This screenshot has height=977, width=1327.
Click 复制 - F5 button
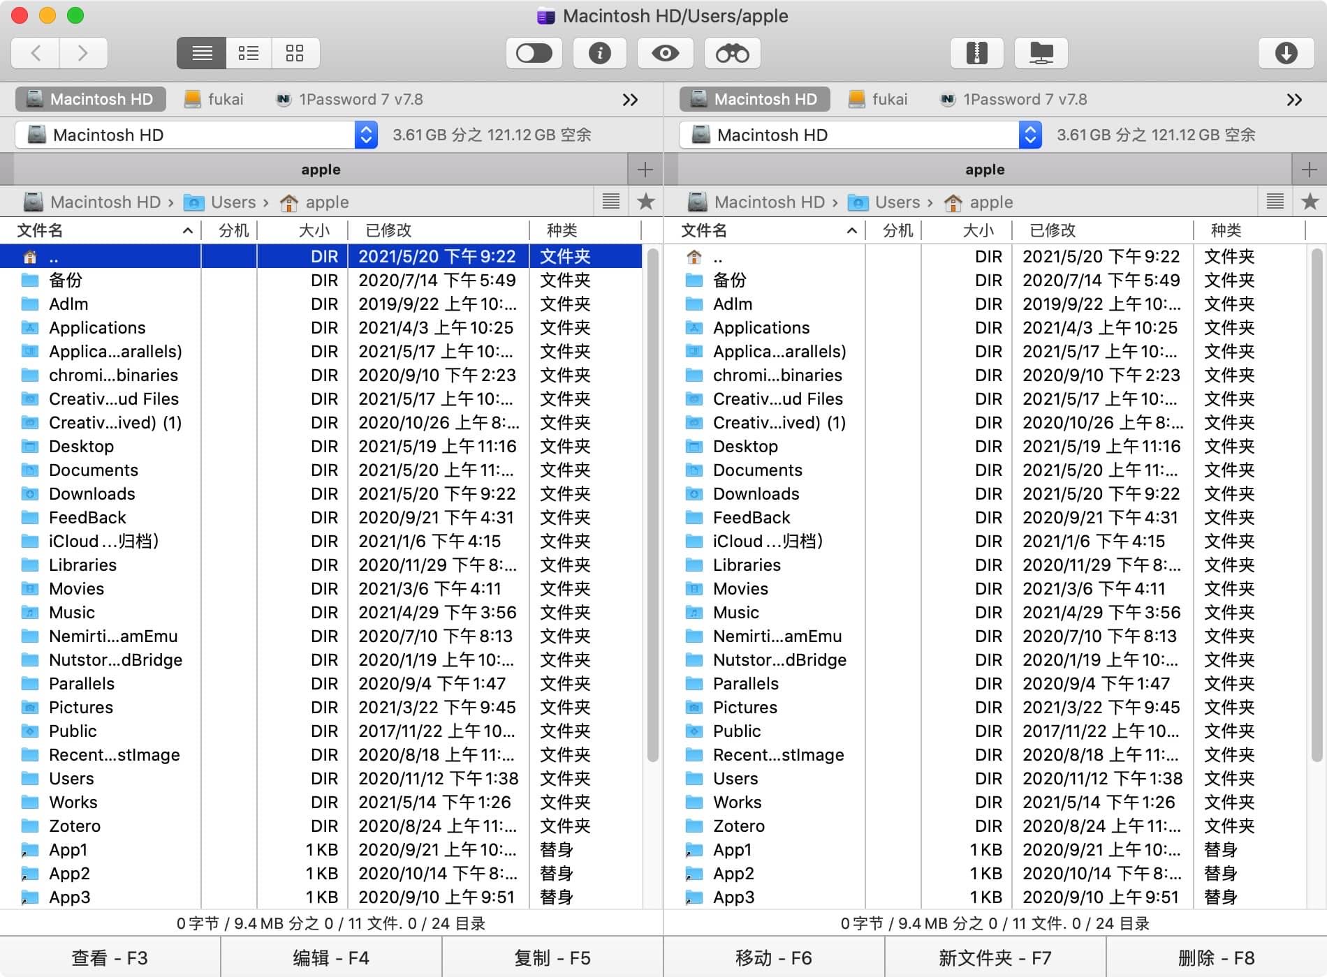(552, 957)
